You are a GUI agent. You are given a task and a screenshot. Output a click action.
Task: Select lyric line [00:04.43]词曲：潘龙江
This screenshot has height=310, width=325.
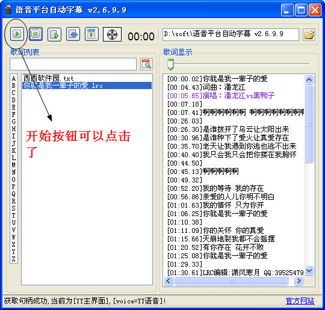click(206, 87)
